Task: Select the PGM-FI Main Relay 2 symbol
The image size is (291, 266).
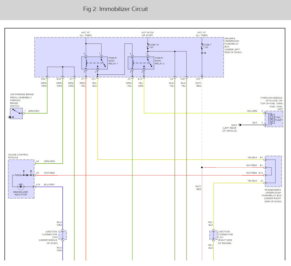Action: coord(141,63)
